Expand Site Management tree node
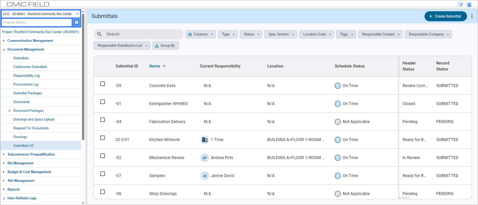This screenshot has height=205, width=478. click(4, 180)
